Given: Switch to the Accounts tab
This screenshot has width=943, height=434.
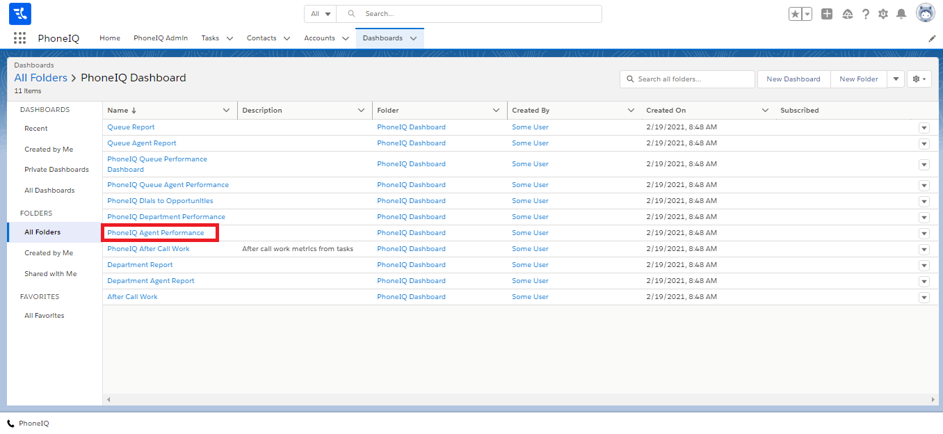Looking at the screenshot, I should click(319, 38).
